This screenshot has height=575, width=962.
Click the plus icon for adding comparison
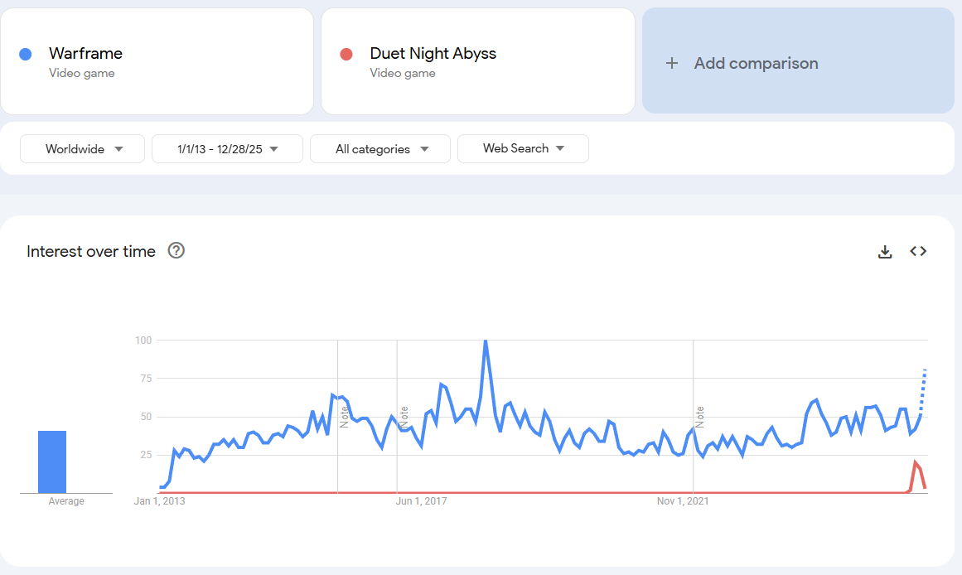coord(672,63)
